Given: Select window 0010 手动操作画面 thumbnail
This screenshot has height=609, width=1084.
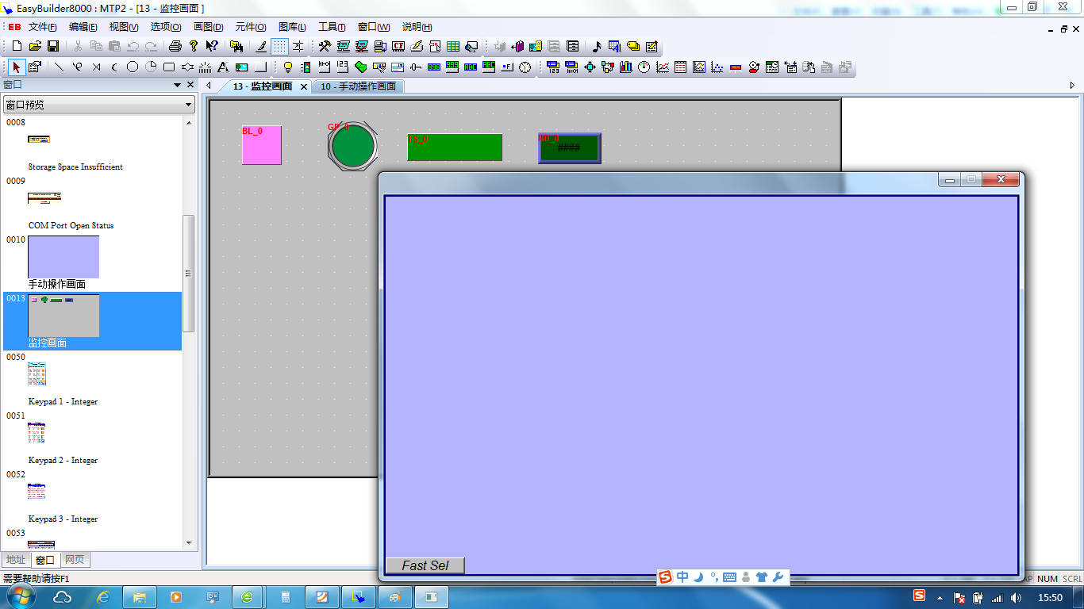Looking at the screenshot, I should (x=63, y=257).
